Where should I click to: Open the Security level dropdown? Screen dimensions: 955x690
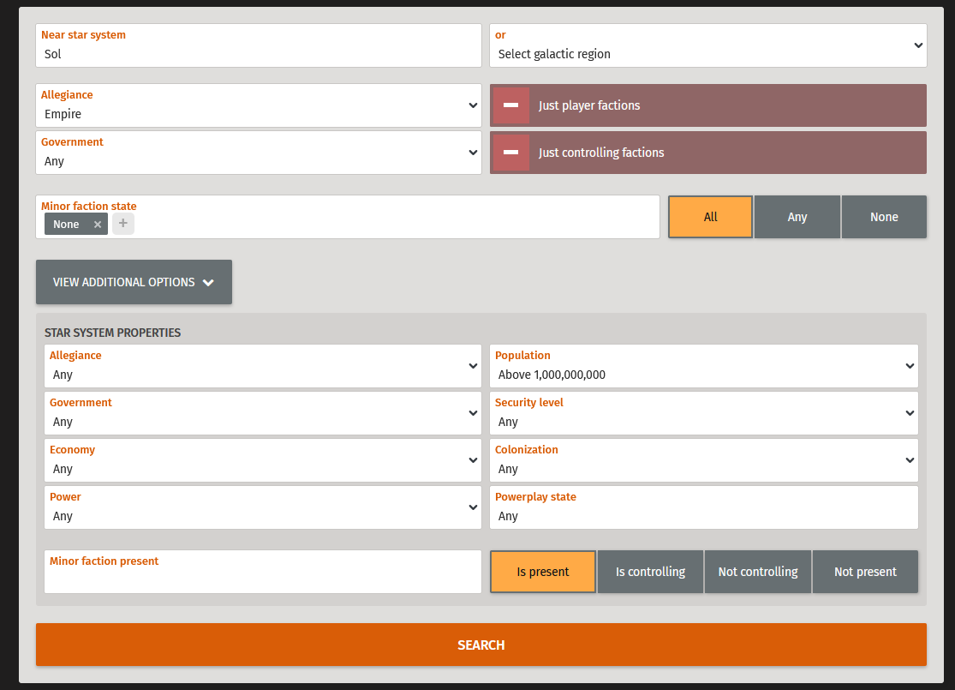coord(703,413)
